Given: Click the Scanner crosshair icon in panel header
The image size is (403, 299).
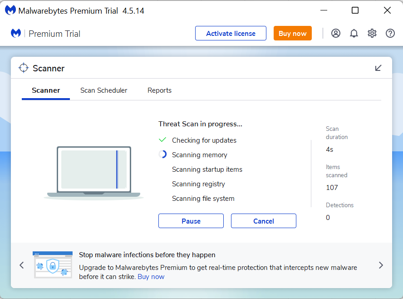Looking at the screenshot, I should pos(24,68).
